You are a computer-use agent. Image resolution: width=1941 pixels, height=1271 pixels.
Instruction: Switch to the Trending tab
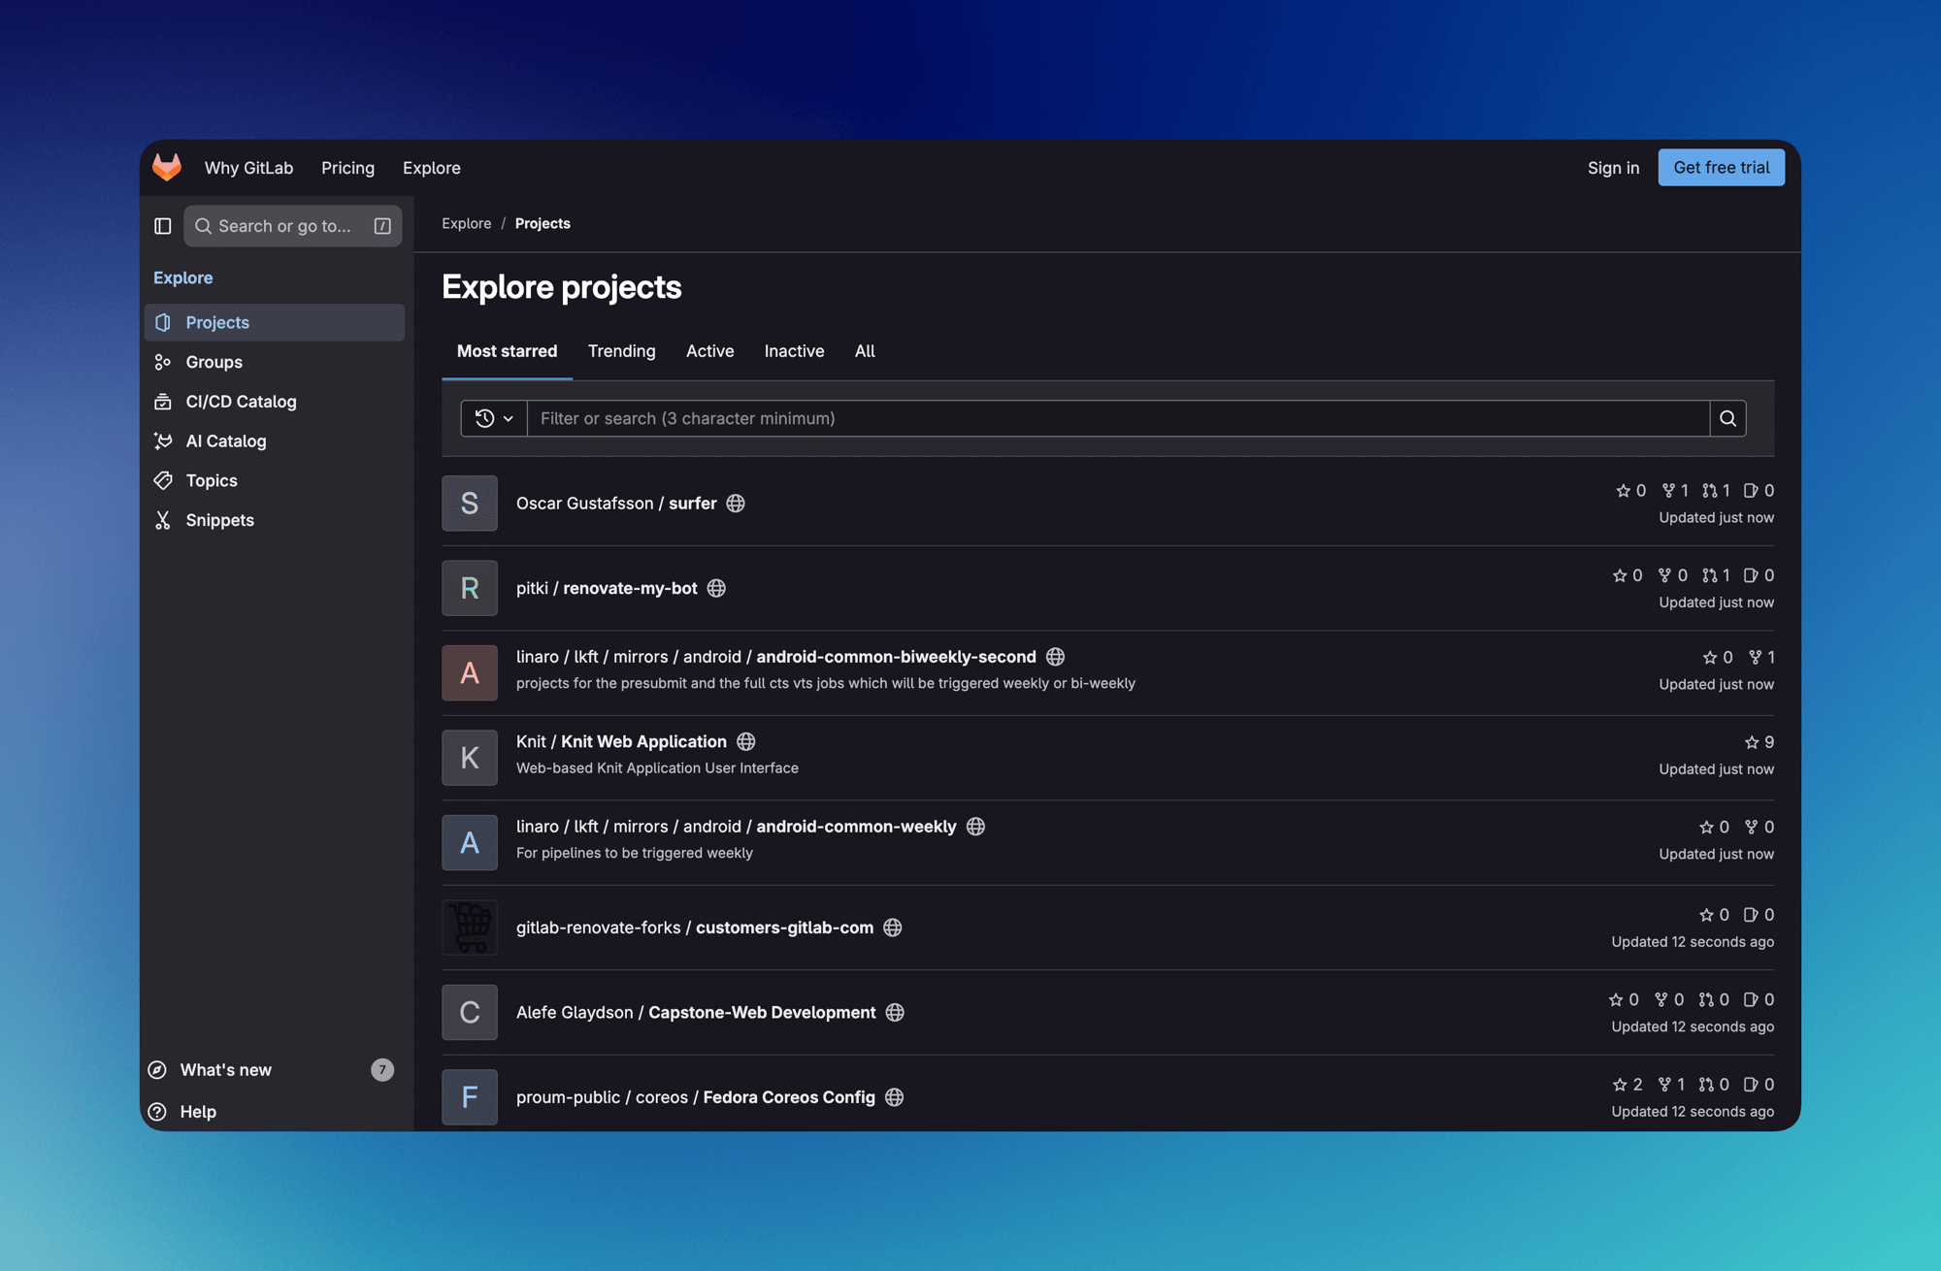621,351
